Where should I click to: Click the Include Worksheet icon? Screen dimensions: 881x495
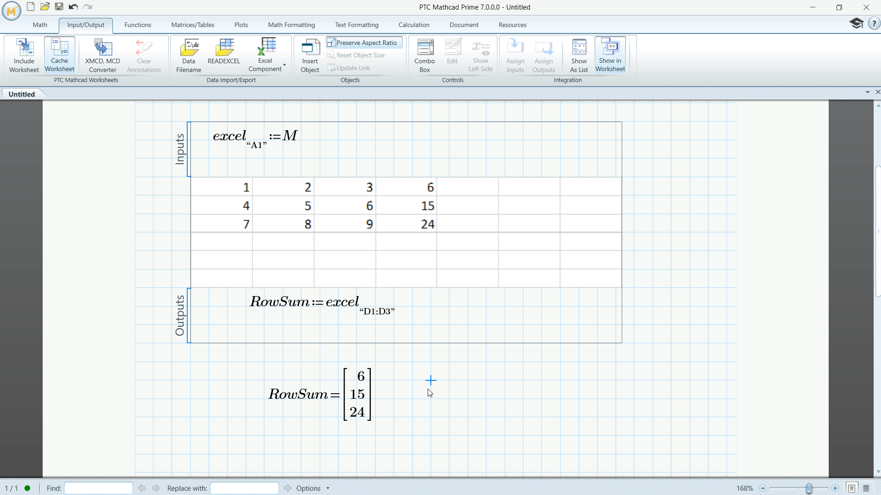24,55
